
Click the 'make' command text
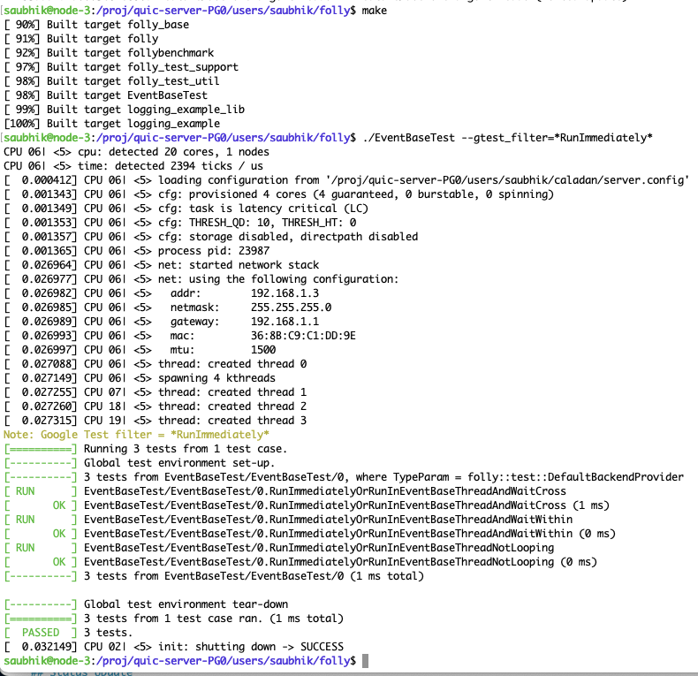coord(375,11)
